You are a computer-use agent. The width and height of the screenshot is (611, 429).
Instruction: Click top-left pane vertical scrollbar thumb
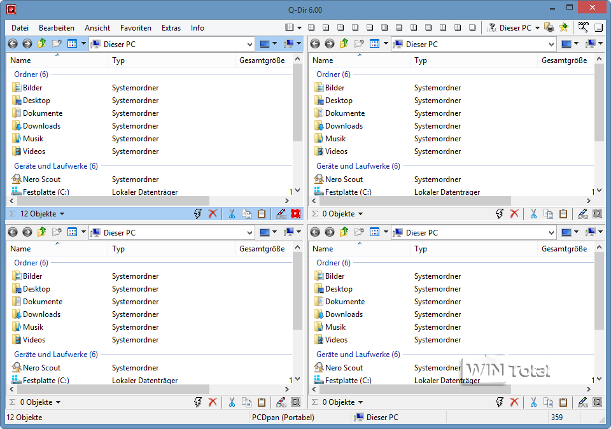pyautogui.click(x=298, y=102)
